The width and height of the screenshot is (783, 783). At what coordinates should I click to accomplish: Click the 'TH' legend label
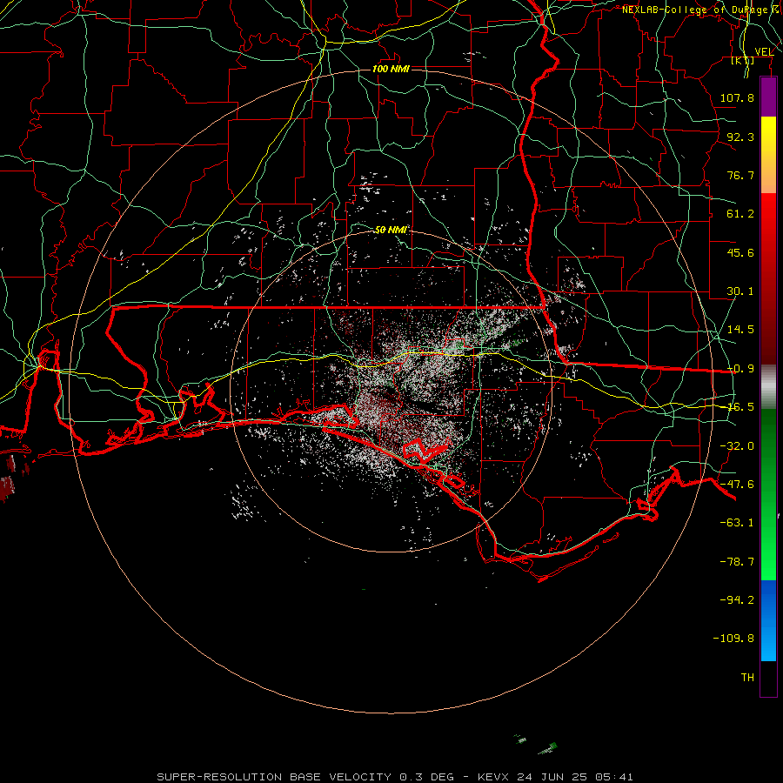tap(747, 678)
